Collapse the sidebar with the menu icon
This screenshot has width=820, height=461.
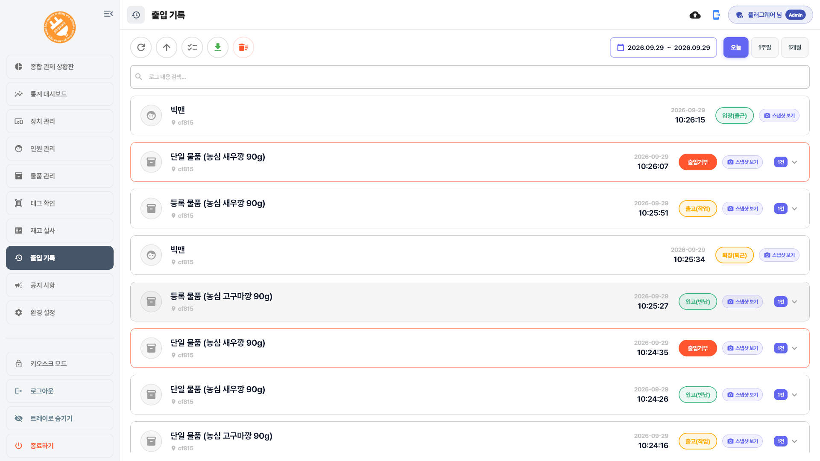108,14
